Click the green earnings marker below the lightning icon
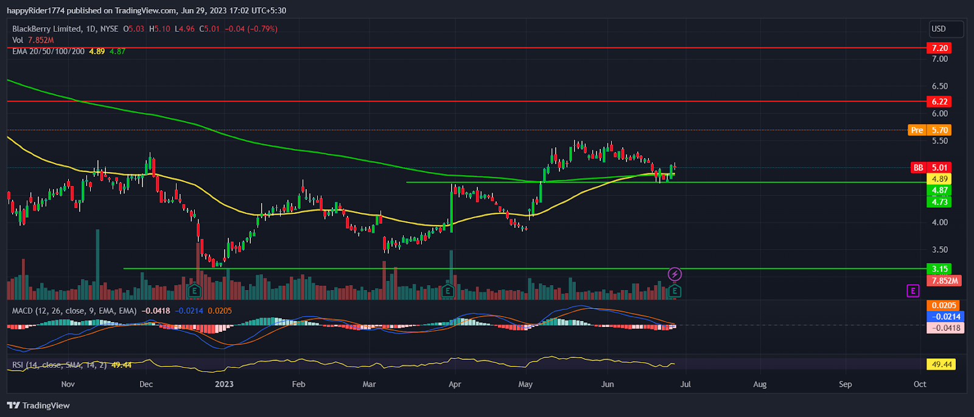Image resolution: width=974 pixels, height=417 pixels. pyautogui.click(x=674, y=291)
